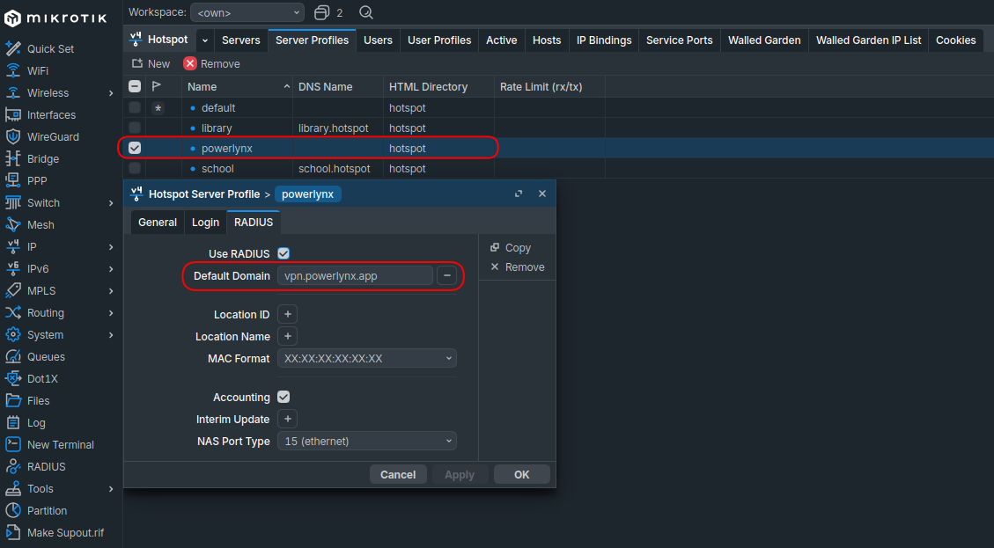Click the Cancel button
Image resolution: width=994 pixels, height=548 pixels.
pos(398,474)
